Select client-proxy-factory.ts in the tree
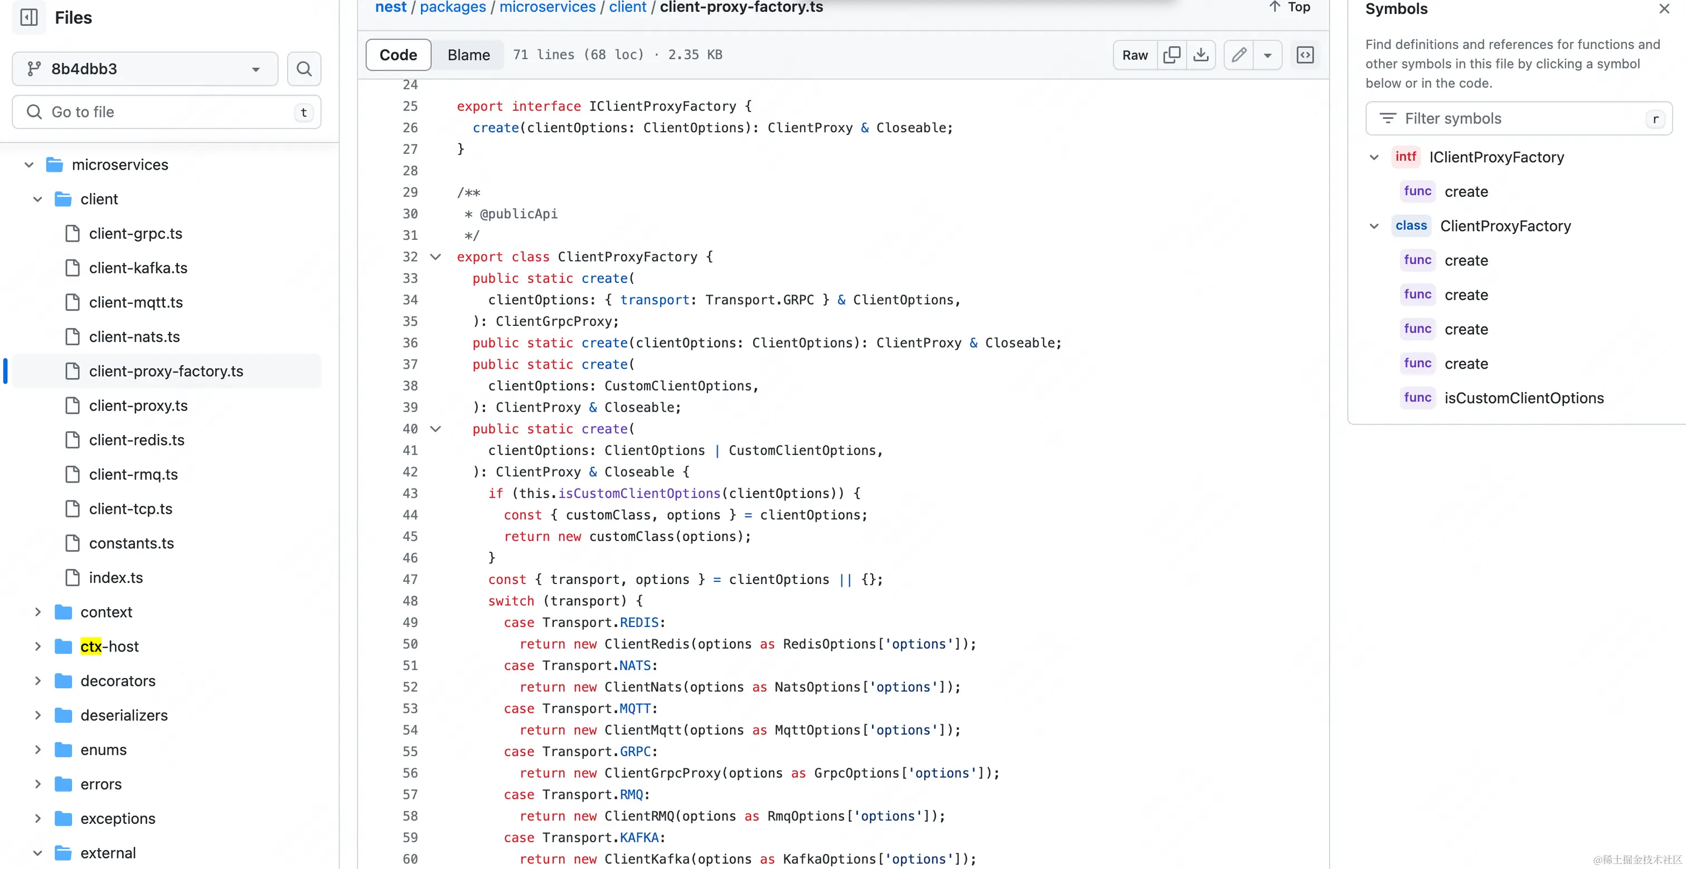This screenshot has height=869, width=1686. (x=166, y=371)
